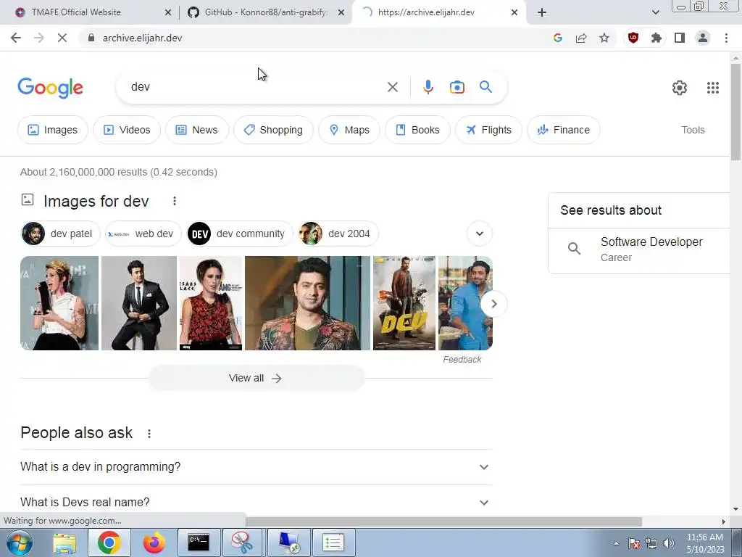Start voice search with the microphone
This screenshot has width=742, height=557.
click(428, 87)
